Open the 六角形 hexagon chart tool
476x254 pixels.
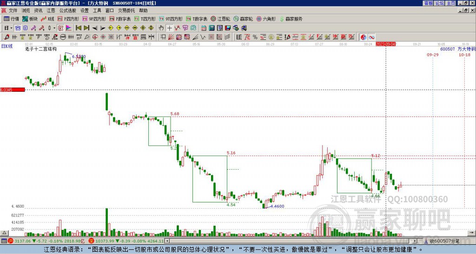click(266, 19)
